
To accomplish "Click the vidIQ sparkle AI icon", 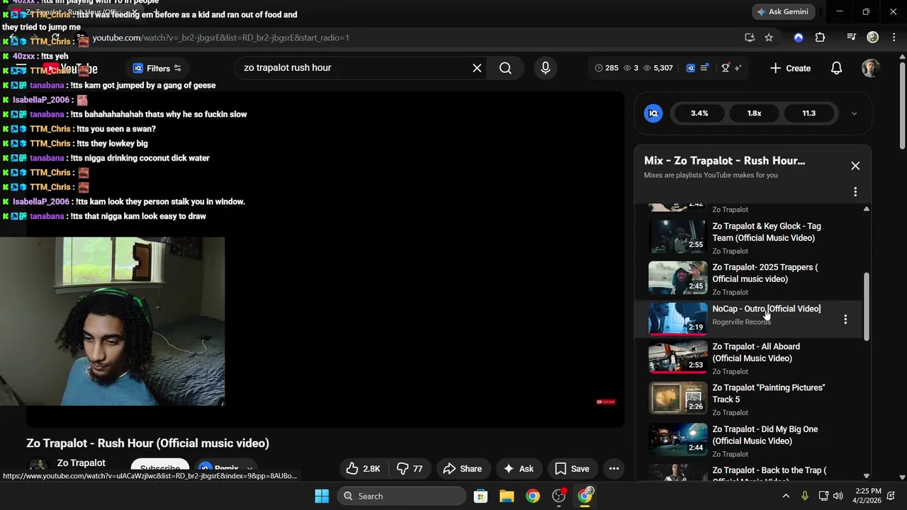I will pos(738,68).
